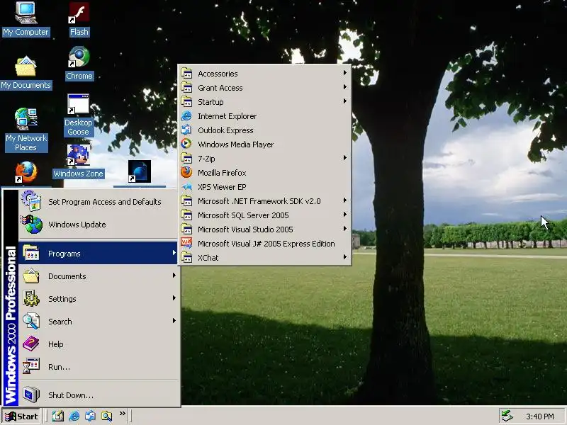Click the Outlook Express label
Viewport: 567px width, 425px height.
click(225, 130)
